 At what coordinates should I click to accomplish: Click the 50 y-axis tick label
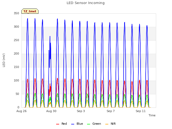(17, 94)
